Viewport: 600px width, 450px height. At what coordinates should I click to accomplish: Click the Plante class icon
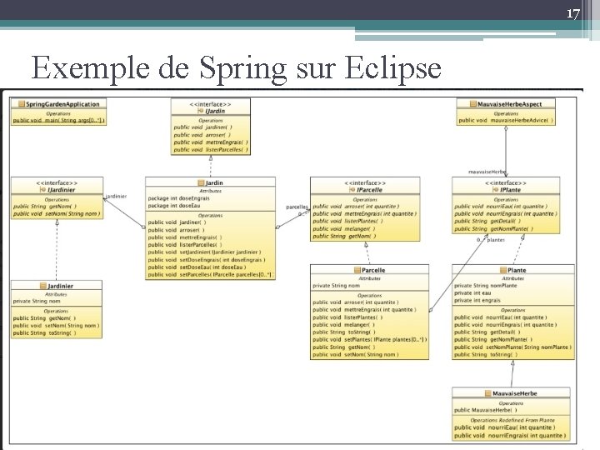[x=503, y=270]
